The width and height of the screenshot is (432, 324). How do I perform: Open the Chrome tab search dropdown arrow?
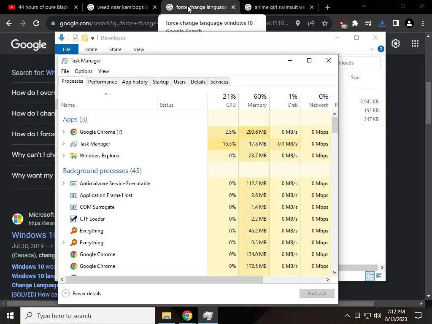[364, 6]
